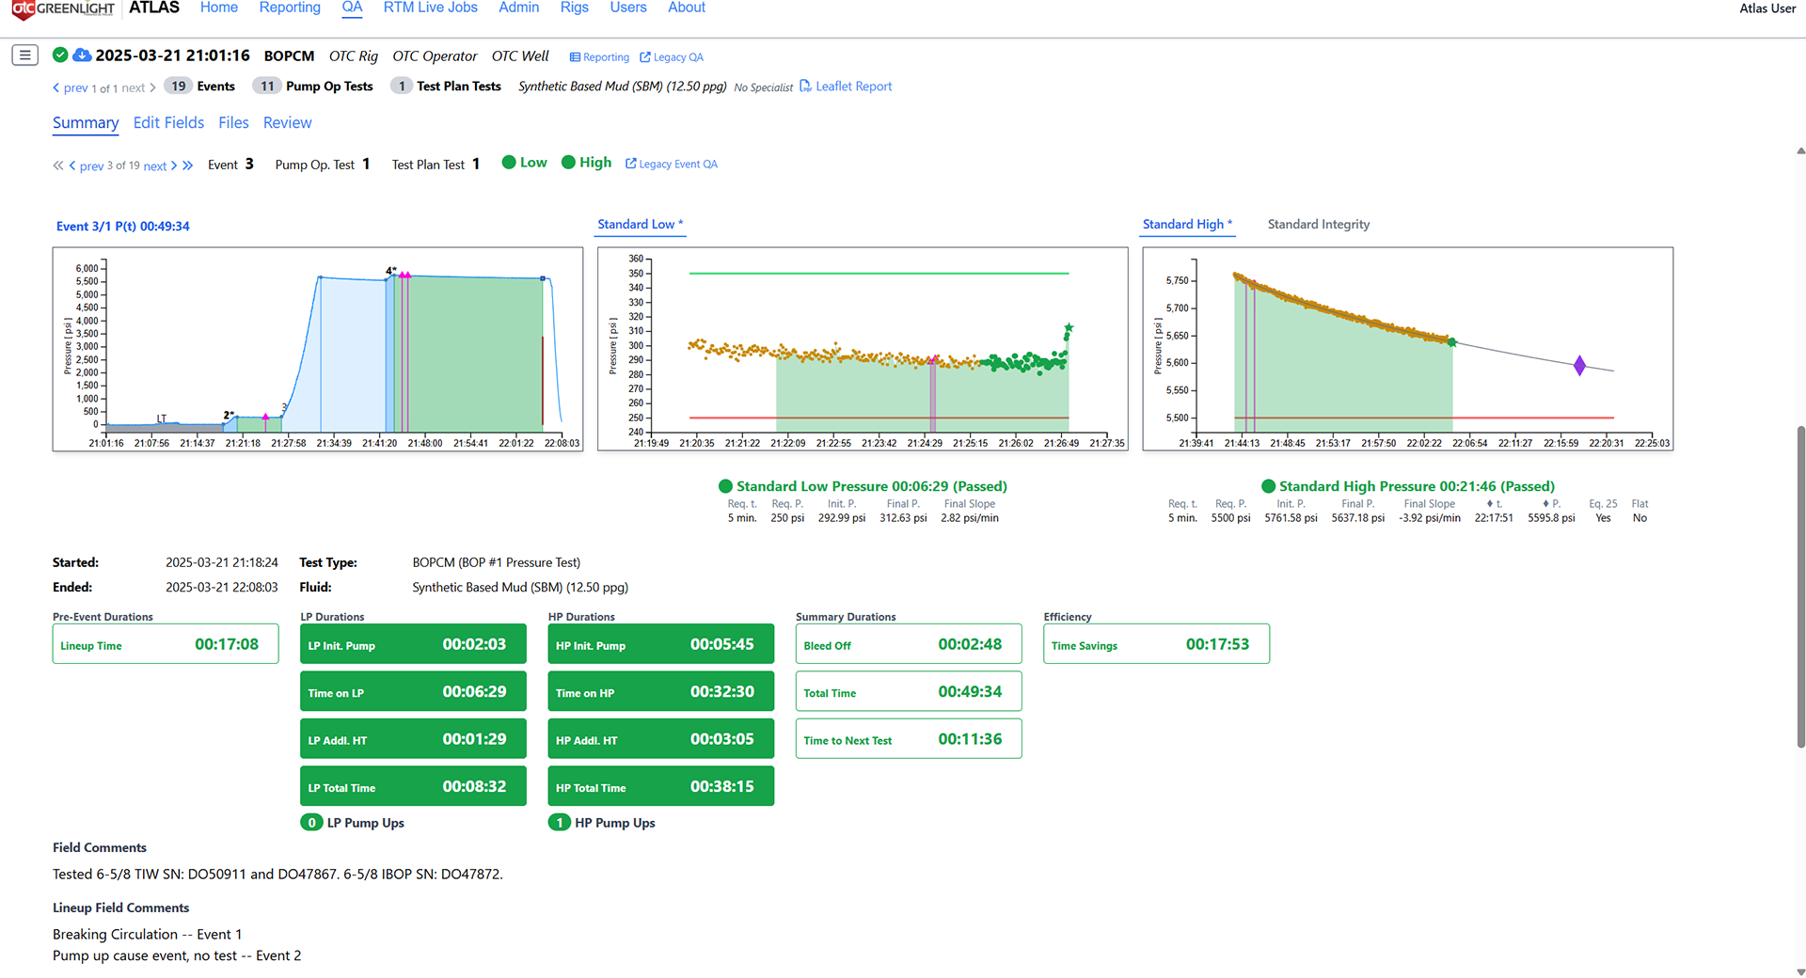This screenshot has width=1806, height=978.
Task: Click the blue cloud download icon
Action: [x=82, y=55]
